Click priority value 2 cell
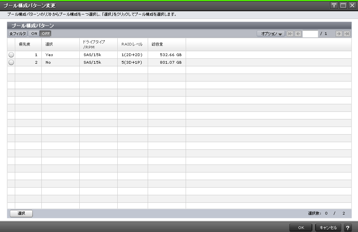Viewport: 358px width, 232px height. point(28,63)
